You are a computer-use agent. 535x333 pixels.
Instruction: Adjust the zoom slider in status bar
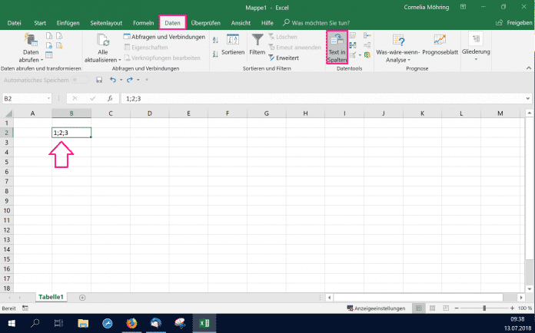pyautogui.click(x=483, y=308)
